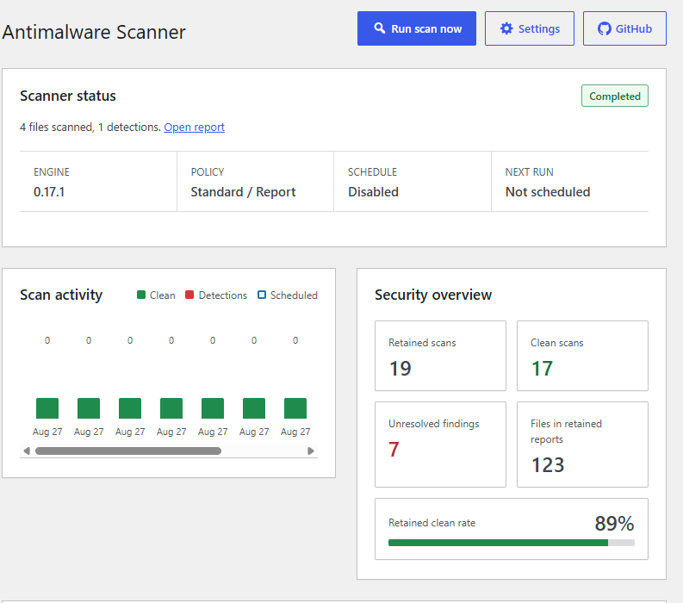Click the Run scan now button

tap(416, 28)
